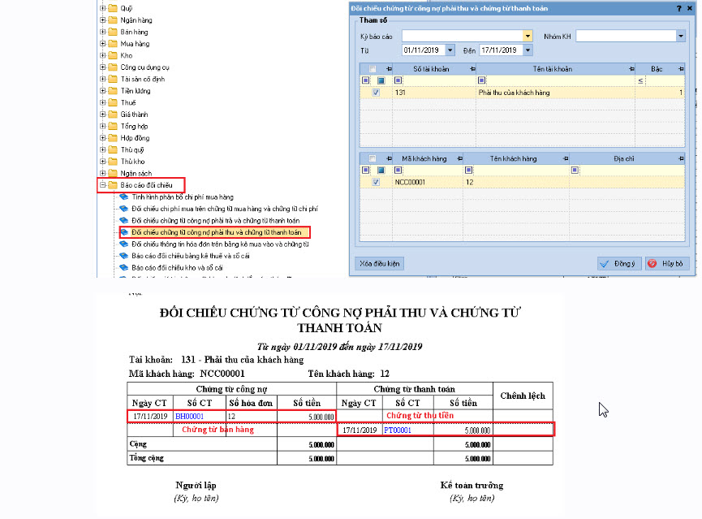
Task: Select Đối chiếu chứng từ công nợ phải trả report
Action: pos(216,220)
